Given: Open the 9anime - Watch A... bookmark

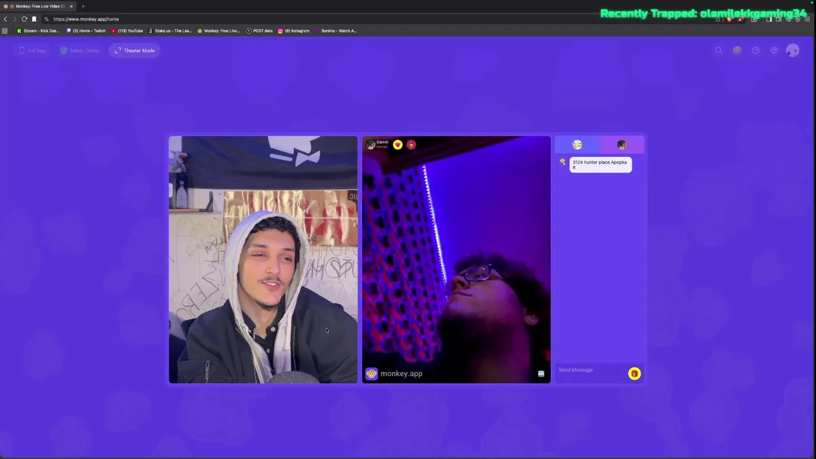Looking at the screenshot, I should coord(336,31).
